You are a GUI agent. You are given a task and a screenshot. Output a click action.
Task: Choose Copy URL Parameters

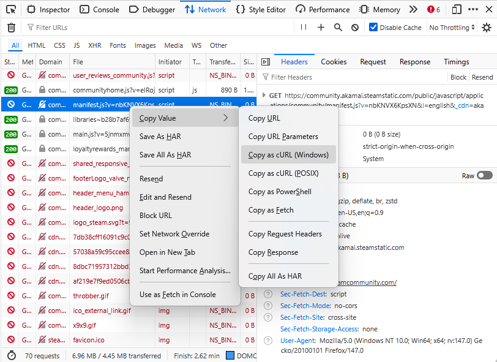tap(288, 137)
